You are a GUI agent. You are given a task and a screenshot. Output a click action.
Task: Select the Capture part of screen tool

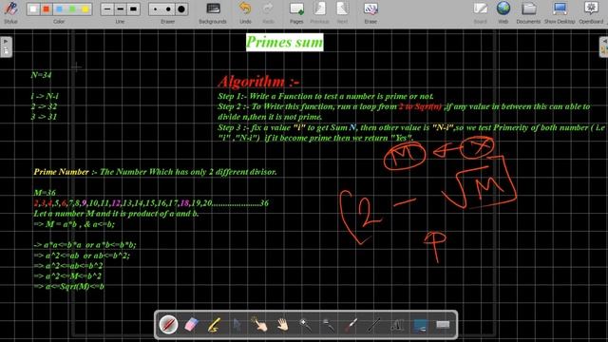[x=420, y=325]
